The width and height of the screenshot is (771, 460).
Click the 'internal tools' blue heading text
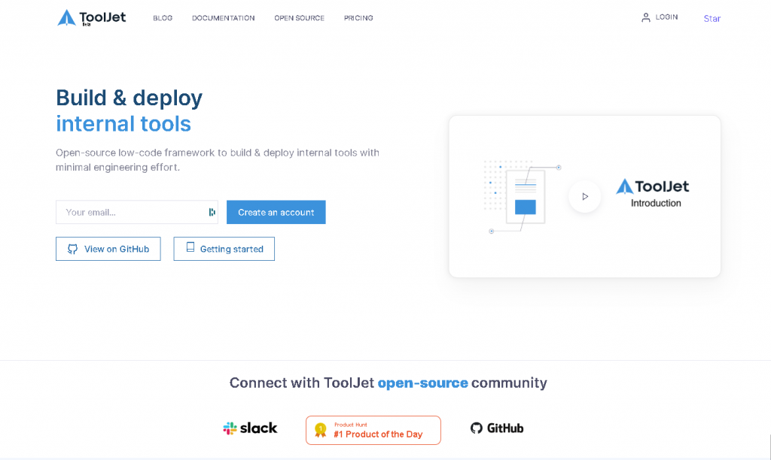(x=123, y=124)
